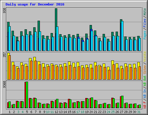
Task: Click green day label 4
Action: (x=23, y=112)
